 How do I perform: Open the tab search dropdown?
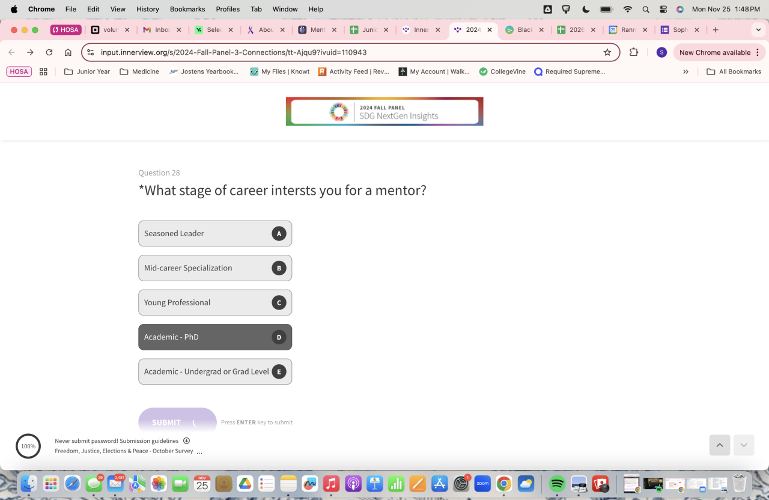coord(759,29)
